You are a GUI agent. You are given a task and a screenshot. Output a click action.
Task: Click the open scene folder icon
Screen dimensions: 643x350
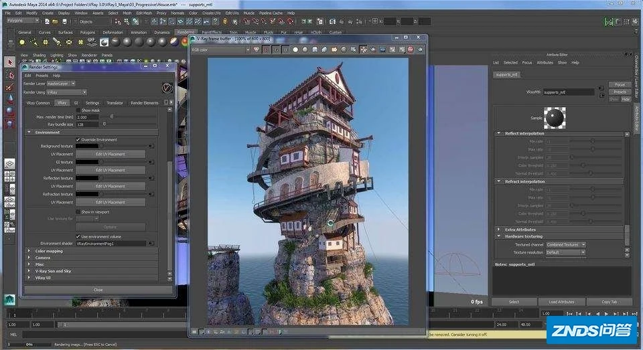(56, 21)
